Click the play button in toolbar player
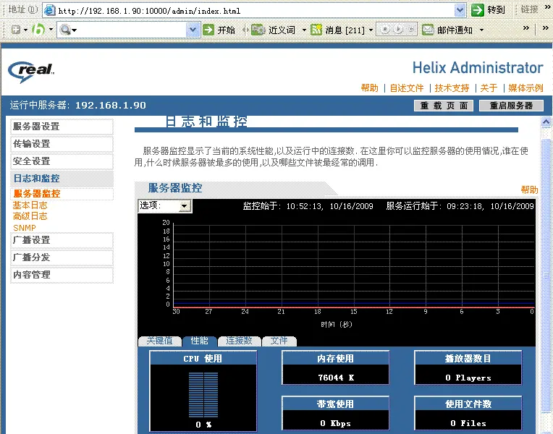 pyautogui.click(x=398, y=29)
